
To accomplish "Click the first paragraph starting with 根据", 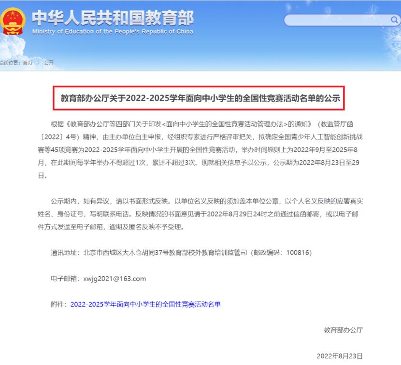I will tap(200, 149).
